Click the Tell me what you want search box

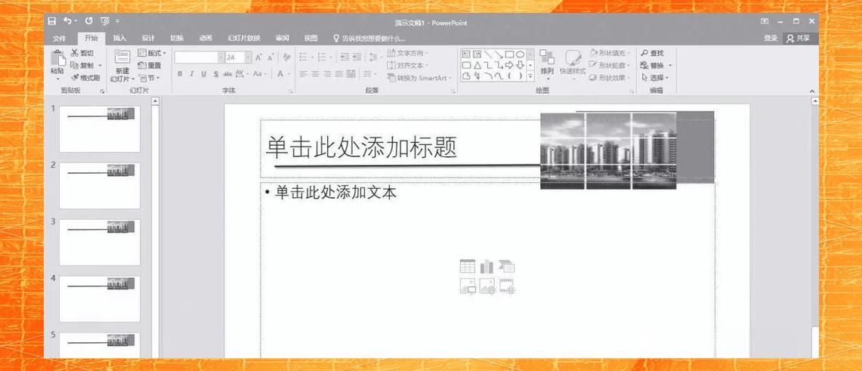(x=370, y=39)
